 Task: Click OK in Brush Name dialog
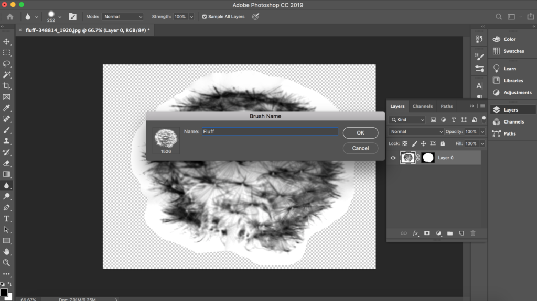pos(360,133)
